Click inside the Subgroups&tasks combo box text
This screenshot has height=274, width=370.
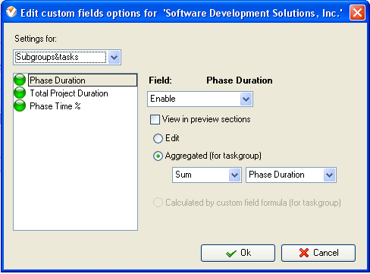click(61, 57)
